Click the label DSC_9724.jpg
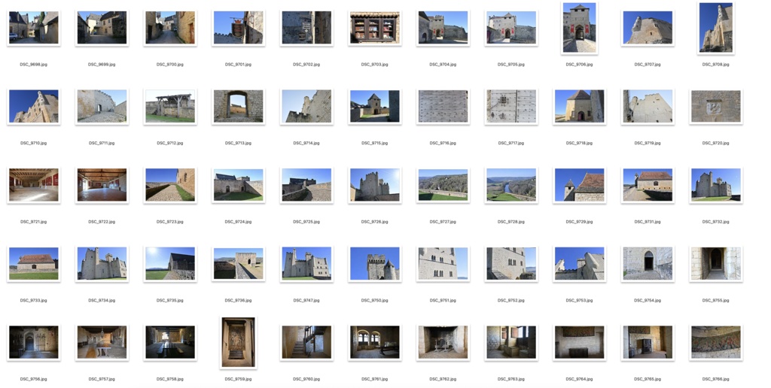This screenshot has width=771, height=388. 239,222
